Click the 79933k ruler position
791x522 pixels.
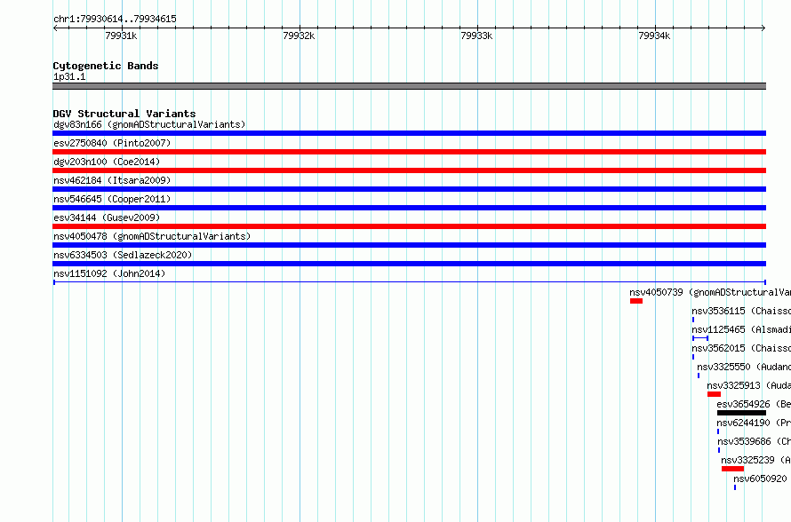click(476, 36)
